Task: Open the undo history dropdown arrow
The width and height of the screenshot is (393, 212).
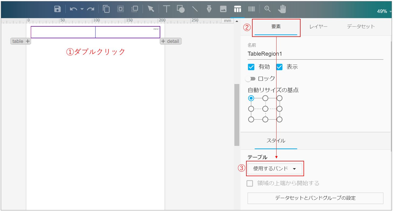Action: pos(82,9)
